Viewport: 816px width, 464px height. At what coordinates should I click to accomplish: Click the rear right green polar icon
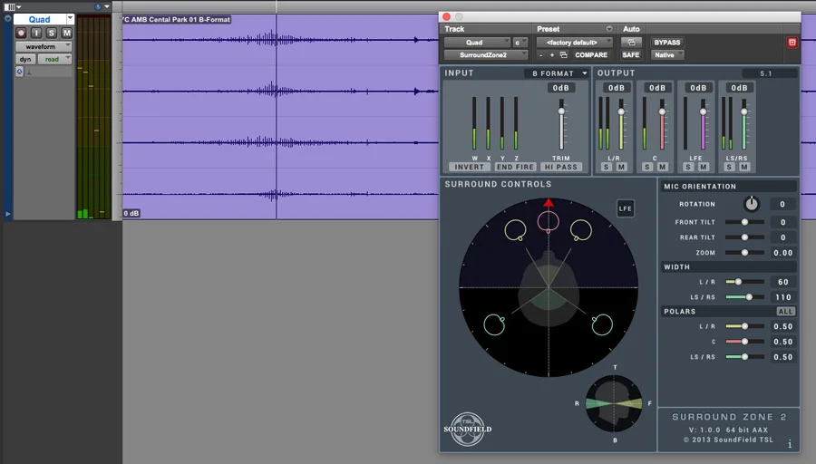pos(602,324)
